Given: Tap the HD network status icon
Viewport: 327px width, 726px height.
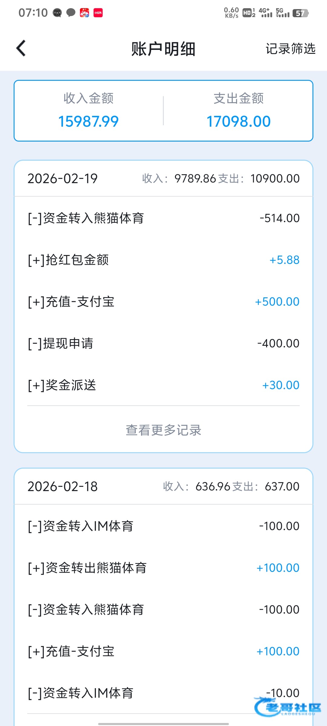Looking at the screenshot, I should [x=249, y=13].
